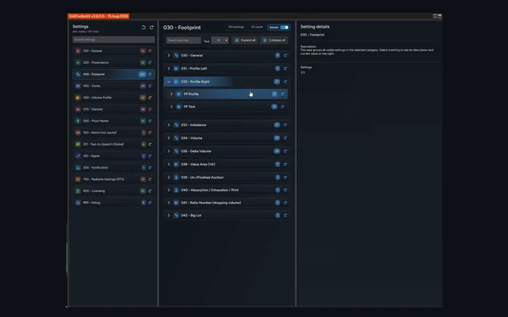Screen dimensions: 508x317
Task: Click the 042 - Big Lot card title
Action: point(191,215)
